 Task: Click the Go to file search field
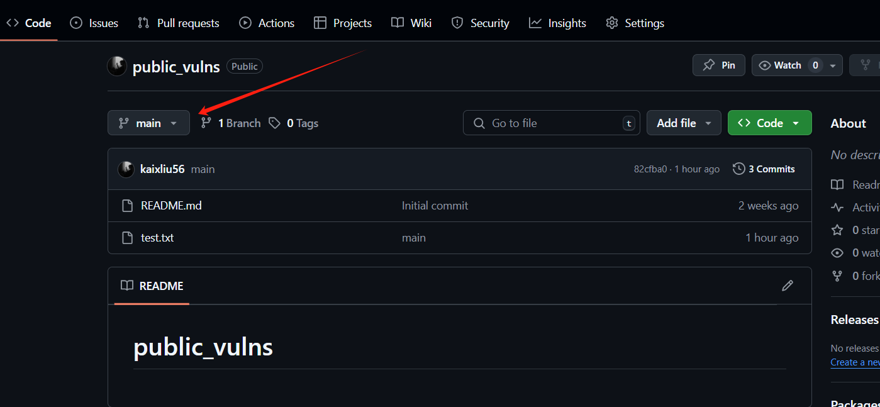pos(552,123)
